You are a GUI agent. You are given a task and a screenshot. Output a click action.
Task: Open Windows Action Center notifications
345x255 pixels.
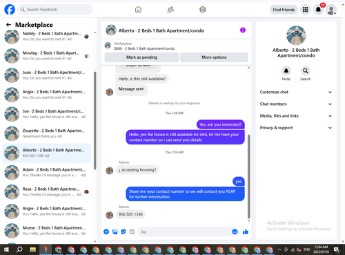pyautogui.click(x=337, y=249)
